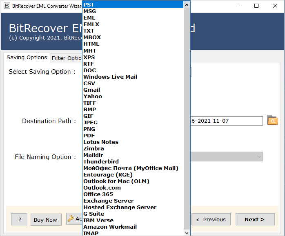
Task: Switch to the Filter Options tab
Action: pyautogui.click(x=67, y=58)
